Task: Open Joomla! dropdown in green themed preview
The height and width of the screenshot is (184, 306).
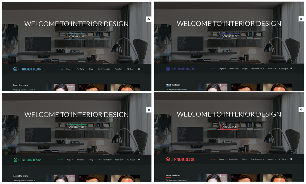Action: (119, 159)
